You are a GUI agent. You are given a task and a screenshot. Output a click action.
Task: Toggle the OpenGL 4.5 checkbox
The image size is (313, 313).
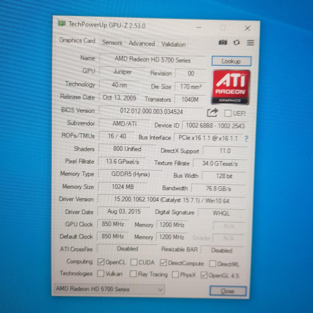pos(204,275)
